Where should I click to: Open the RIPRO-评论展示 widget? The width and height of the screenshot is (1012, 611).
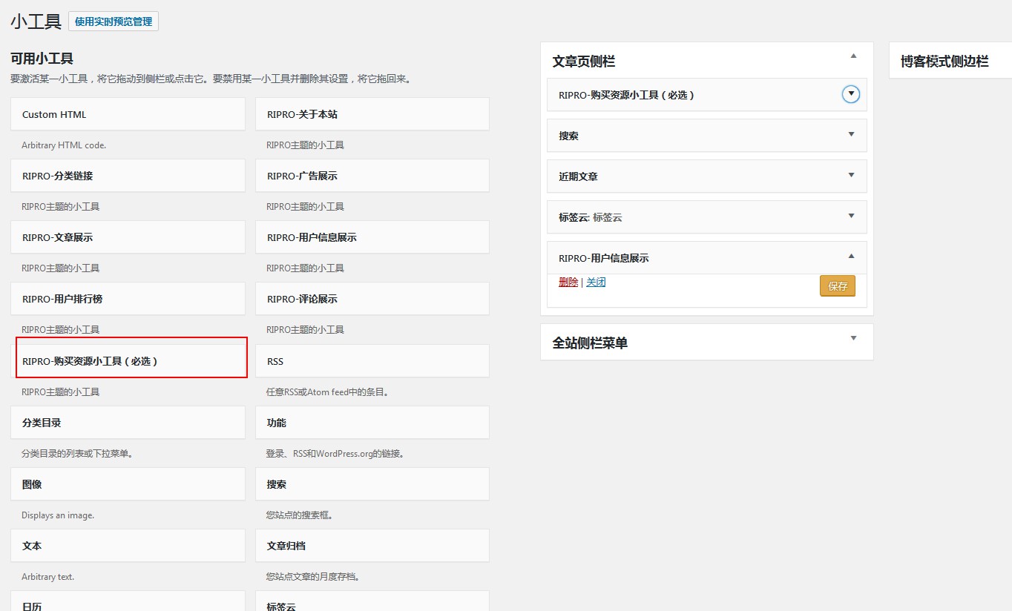(372, 299)
